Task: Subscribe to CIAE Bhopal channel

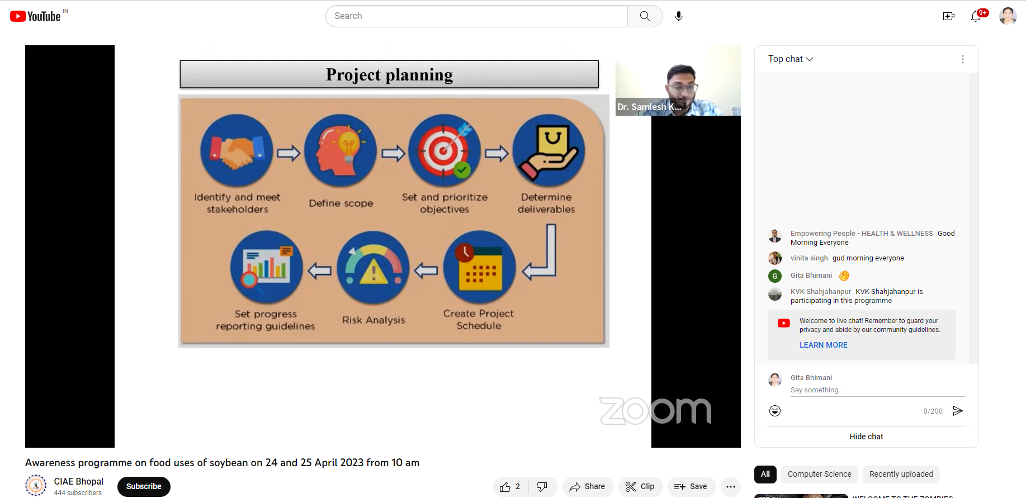Action: [x=144, y=487]
